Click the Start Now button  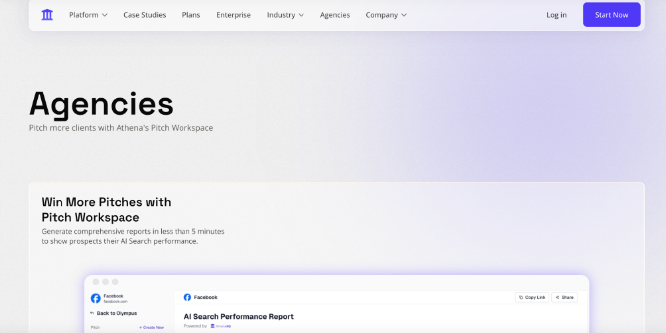point(611,15)
